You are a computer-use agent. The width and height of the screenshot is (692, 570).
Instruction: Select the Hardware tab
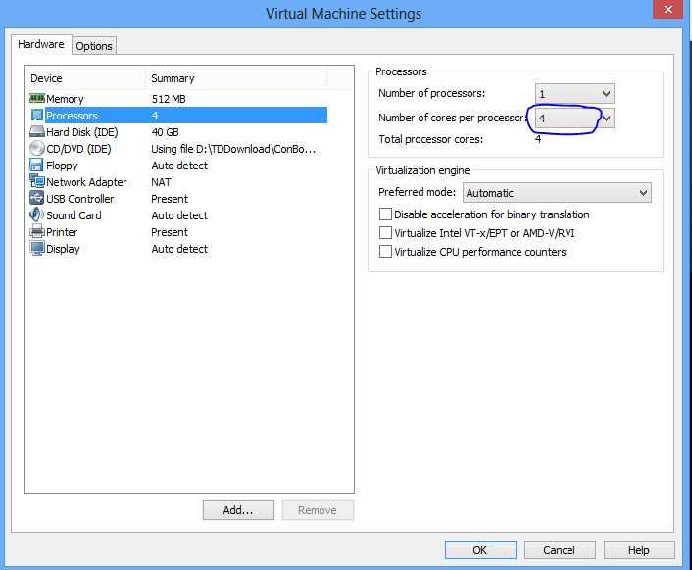[41, 45]
